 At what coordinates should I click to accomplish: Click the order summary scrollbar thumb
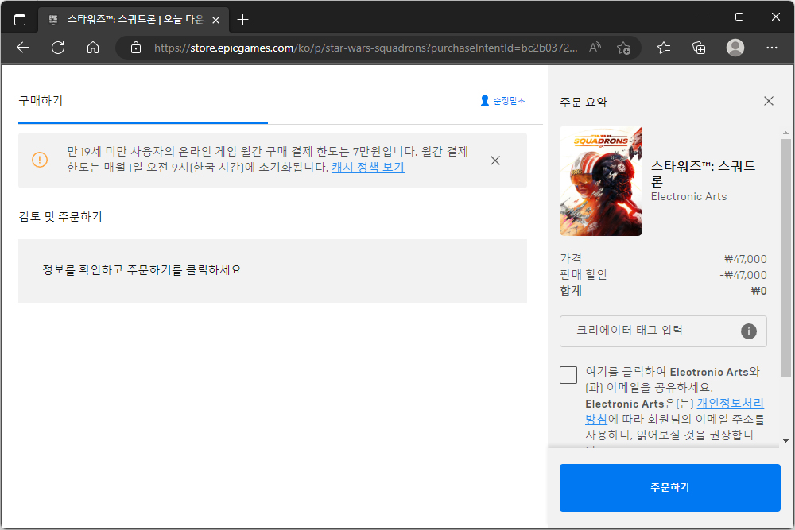click(785, 258)
